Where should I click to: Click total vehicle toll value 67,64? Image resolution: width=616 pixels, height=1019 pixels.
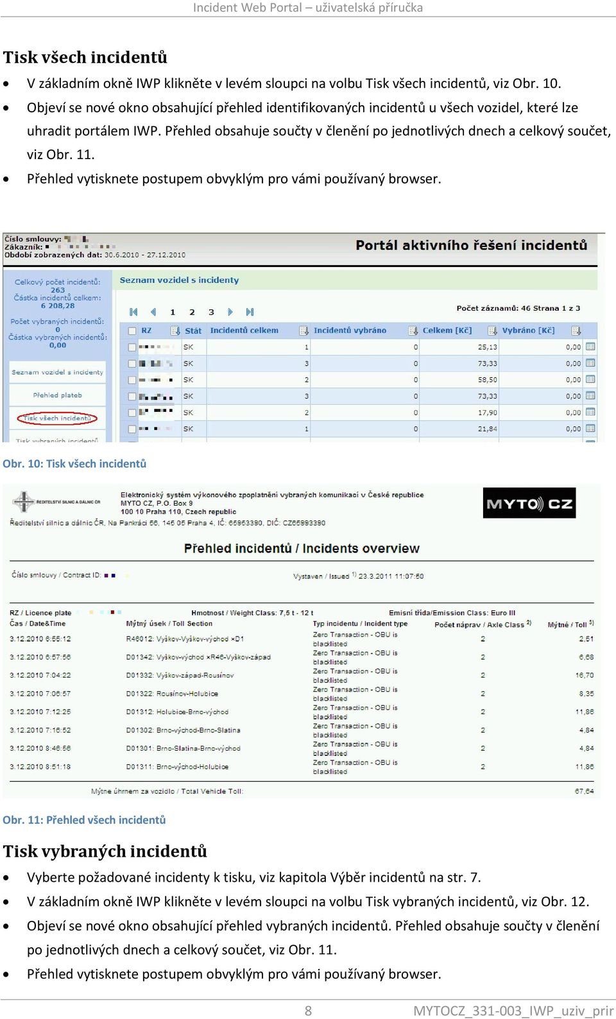585,791
